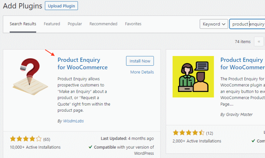
Task: Open More Details for WisdmLabs plugin
Action: [x=142, y=72]
